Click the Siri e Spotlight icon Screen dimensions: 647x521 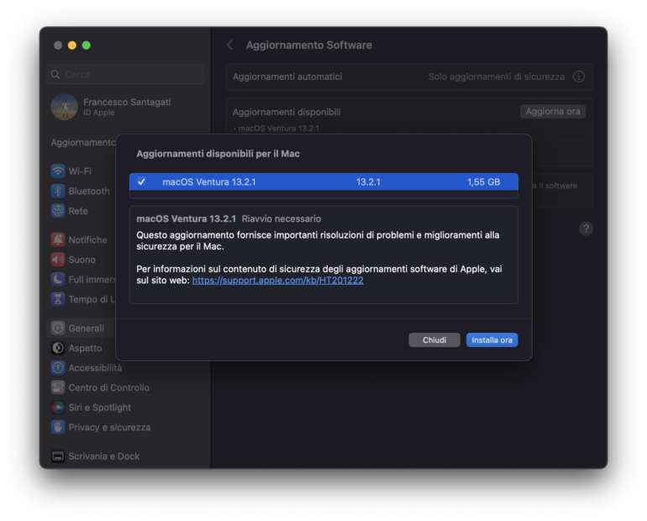[x=58, y=408]
